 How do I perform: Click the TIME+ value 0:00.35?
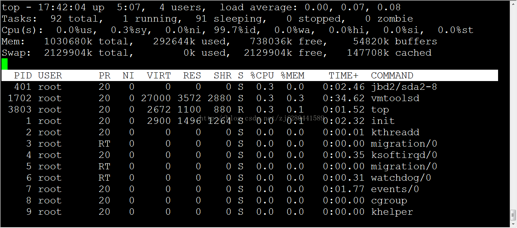344,155
